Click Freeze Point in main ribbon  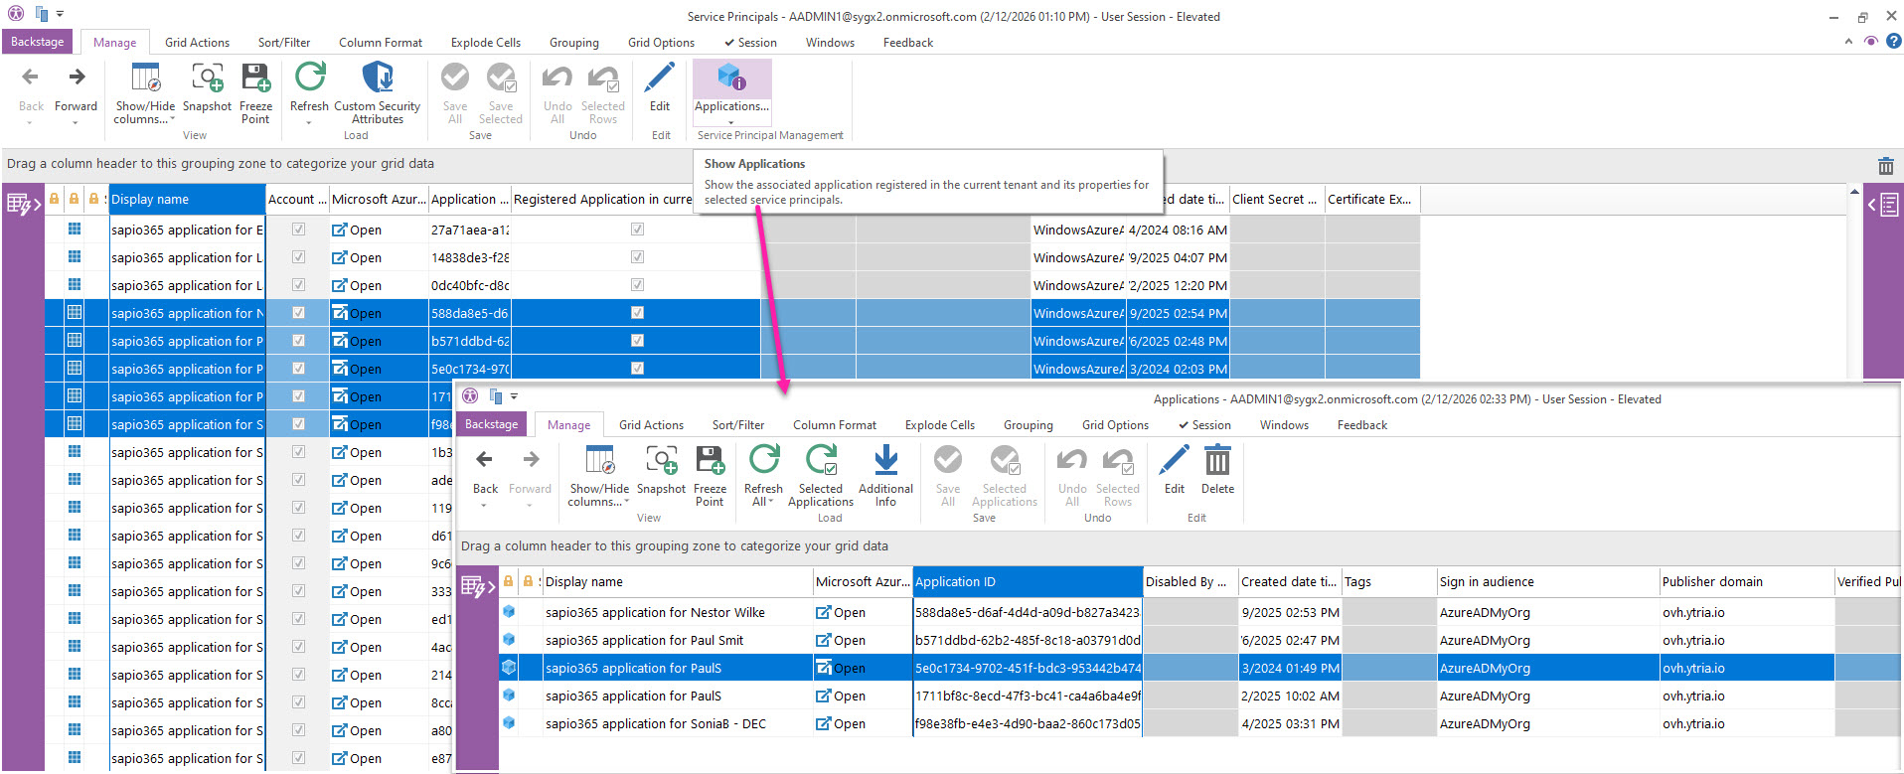(x=255, y=79)
